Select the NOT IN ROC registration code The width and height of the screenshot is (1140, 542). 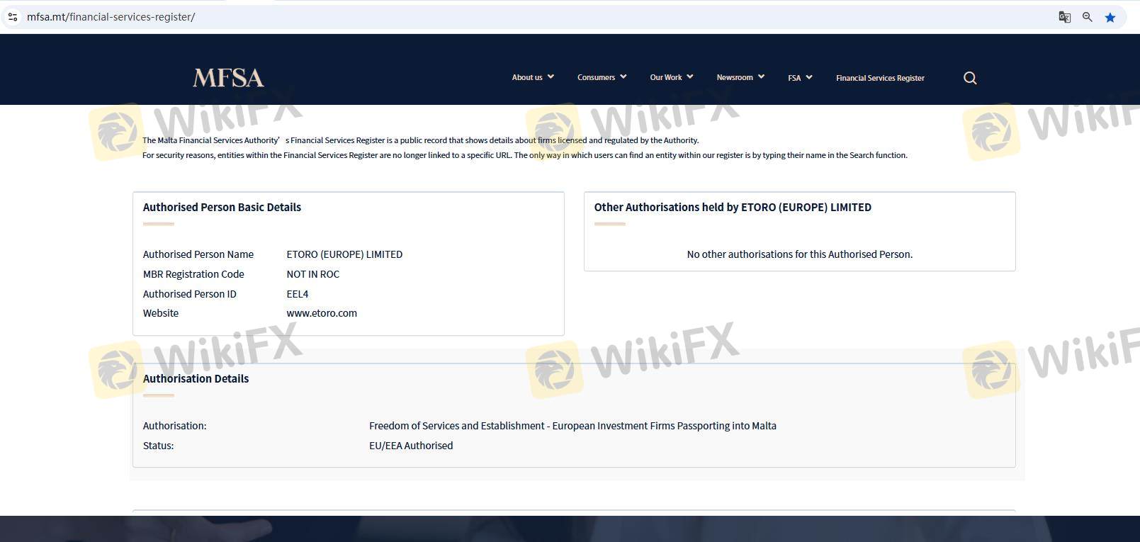coord(312,274)
